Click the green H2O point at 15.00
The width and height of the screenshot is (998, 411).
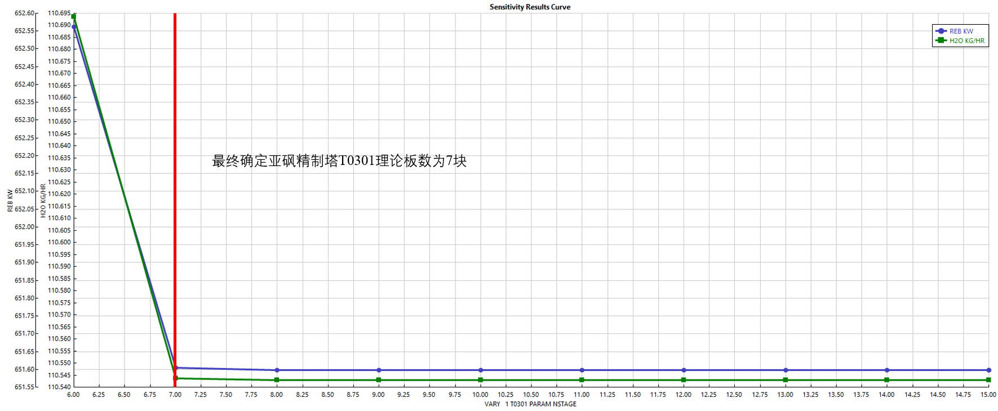pyautogui.click(x=989, y=380)
